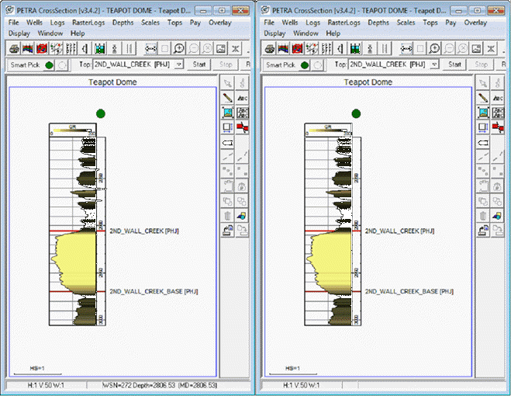Click colored layers icon in left window toolbar
The width and height of the screenshot is (511, 396).
click(x=28, y=49)
